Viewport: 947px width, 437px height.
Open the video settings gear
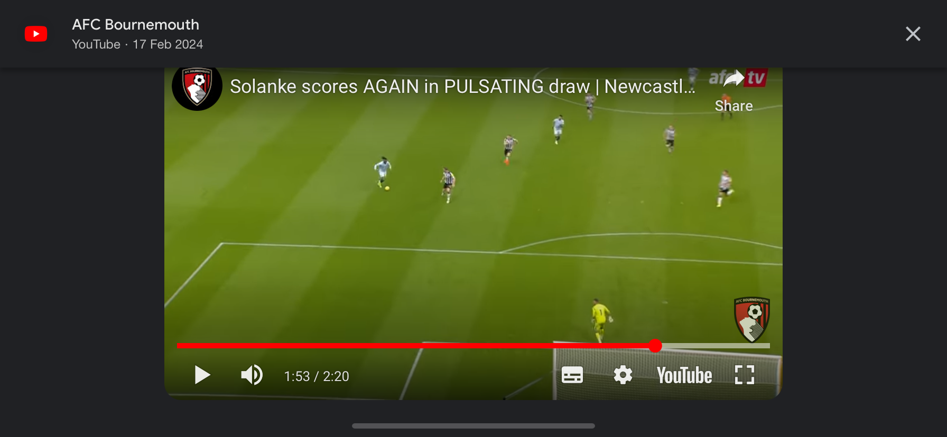click(x=623, y=375)
